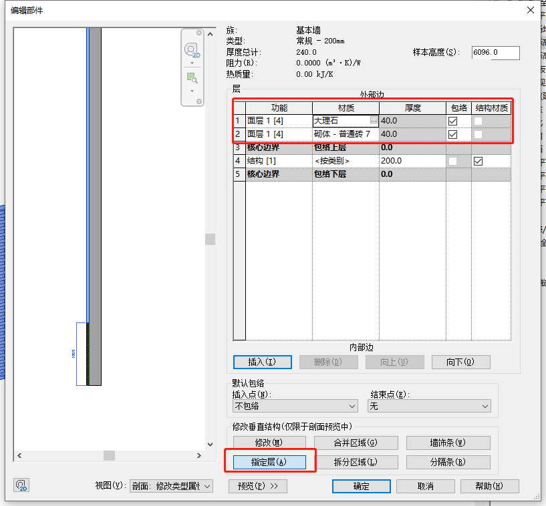The height and width of the screenshot is (506, 546).
Task: Click the 向下(O) button
Action: [460, 362]
